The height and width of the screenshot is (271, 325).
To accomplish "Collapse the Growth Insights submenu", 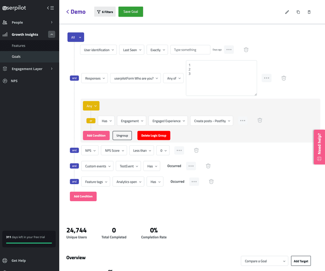I will click(x=52, y=34).
